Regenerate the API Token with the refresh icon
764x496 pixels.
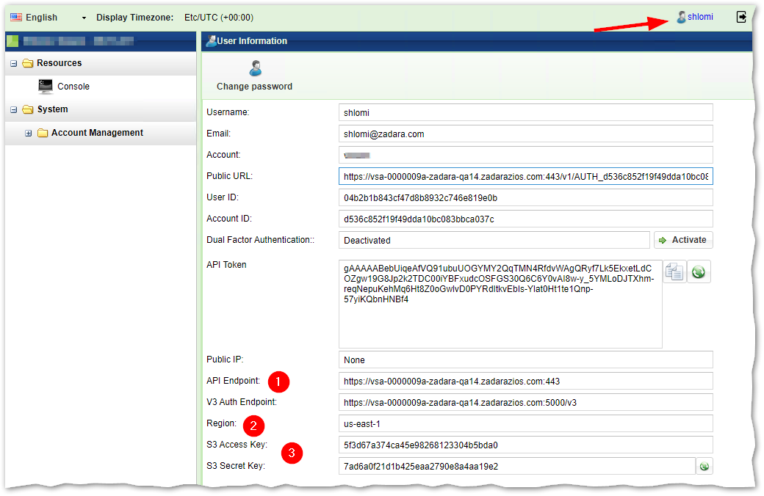click(x=698, y=271)
